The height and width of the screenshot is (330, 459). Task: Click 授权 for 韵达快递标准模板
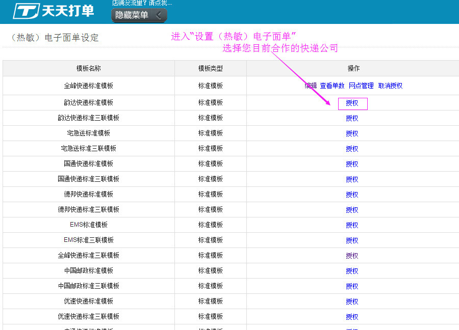click(x=352, y=103)
